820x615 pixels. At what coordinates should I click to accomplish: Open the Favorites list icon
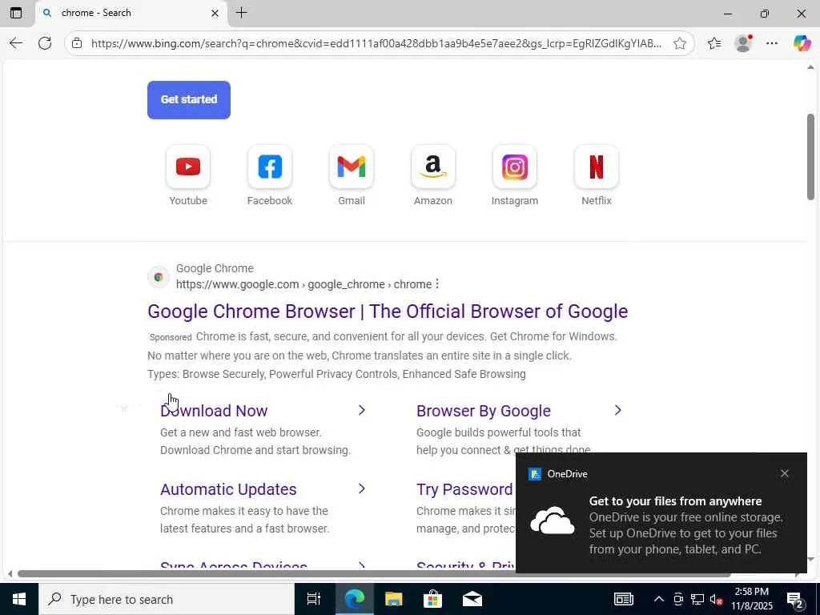[714, 43]
